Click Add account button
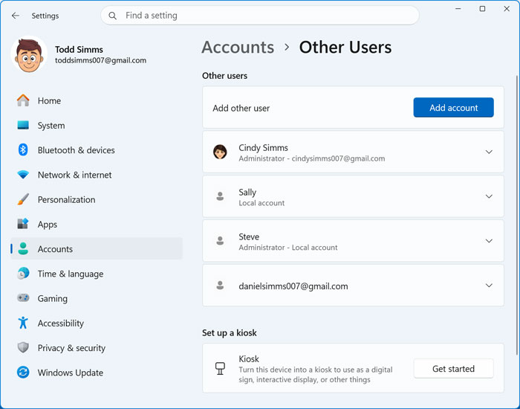520x409 pixels. pyautogui.click(x=453, y=108)
